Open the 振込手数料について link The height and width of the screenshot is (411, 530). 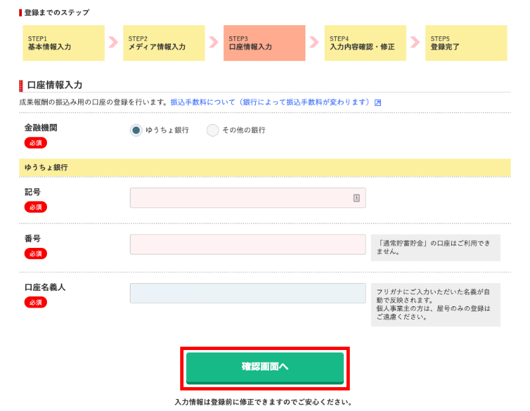tap(270, 102)
